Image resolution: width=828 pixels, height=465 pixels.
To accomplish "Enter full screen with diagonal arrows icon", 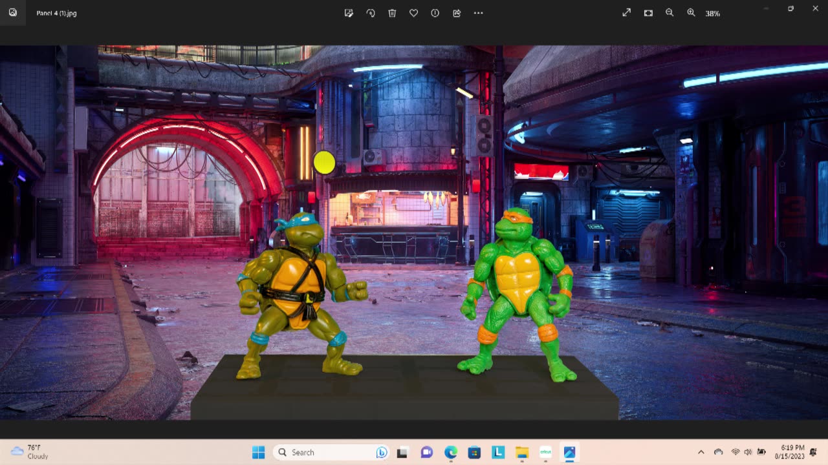I will point(626,13).
